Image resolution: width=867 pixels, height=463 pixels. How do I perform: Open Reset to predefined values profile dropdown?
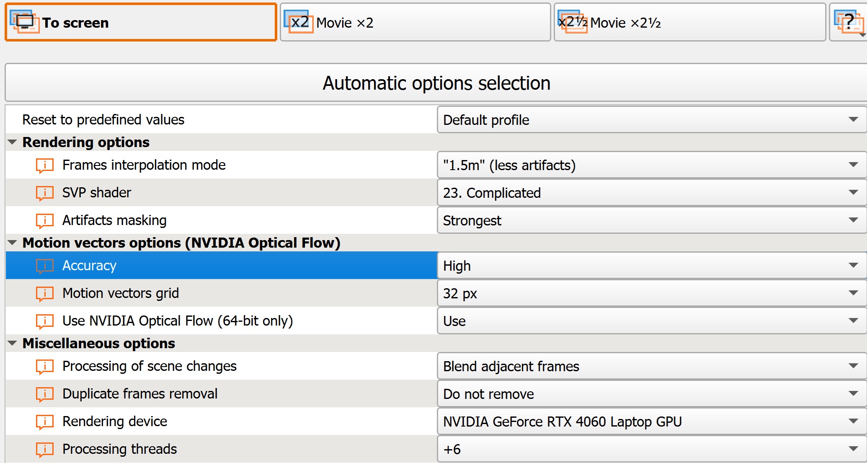[651, 120]
